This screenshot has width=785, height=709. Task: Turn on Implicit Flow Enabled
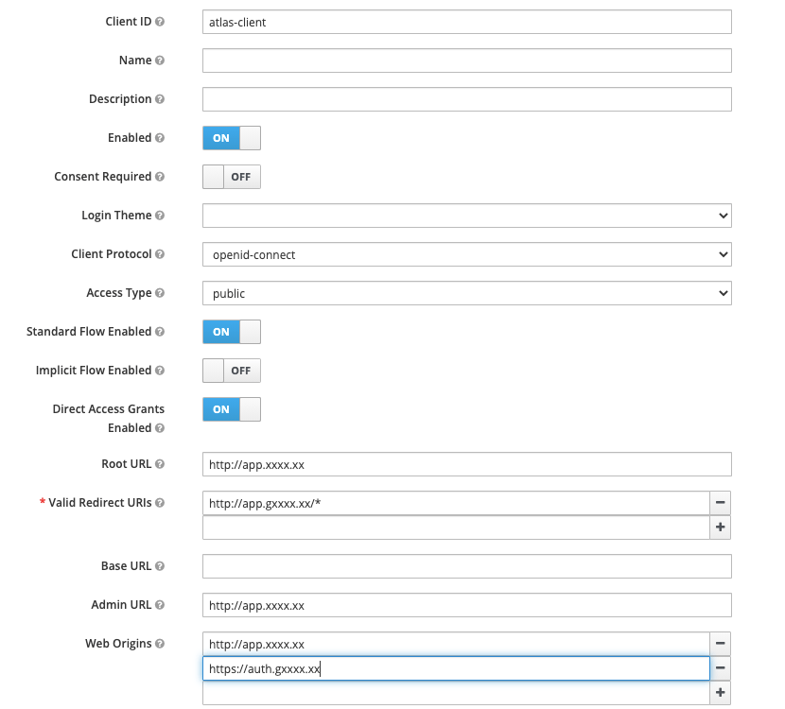[231, 370]
